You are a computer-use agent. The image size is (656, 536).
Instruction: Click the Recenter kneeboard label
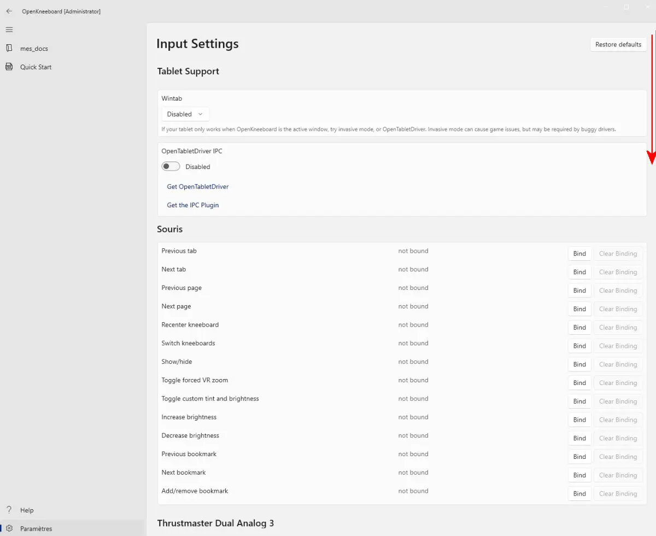coord(190,325)
